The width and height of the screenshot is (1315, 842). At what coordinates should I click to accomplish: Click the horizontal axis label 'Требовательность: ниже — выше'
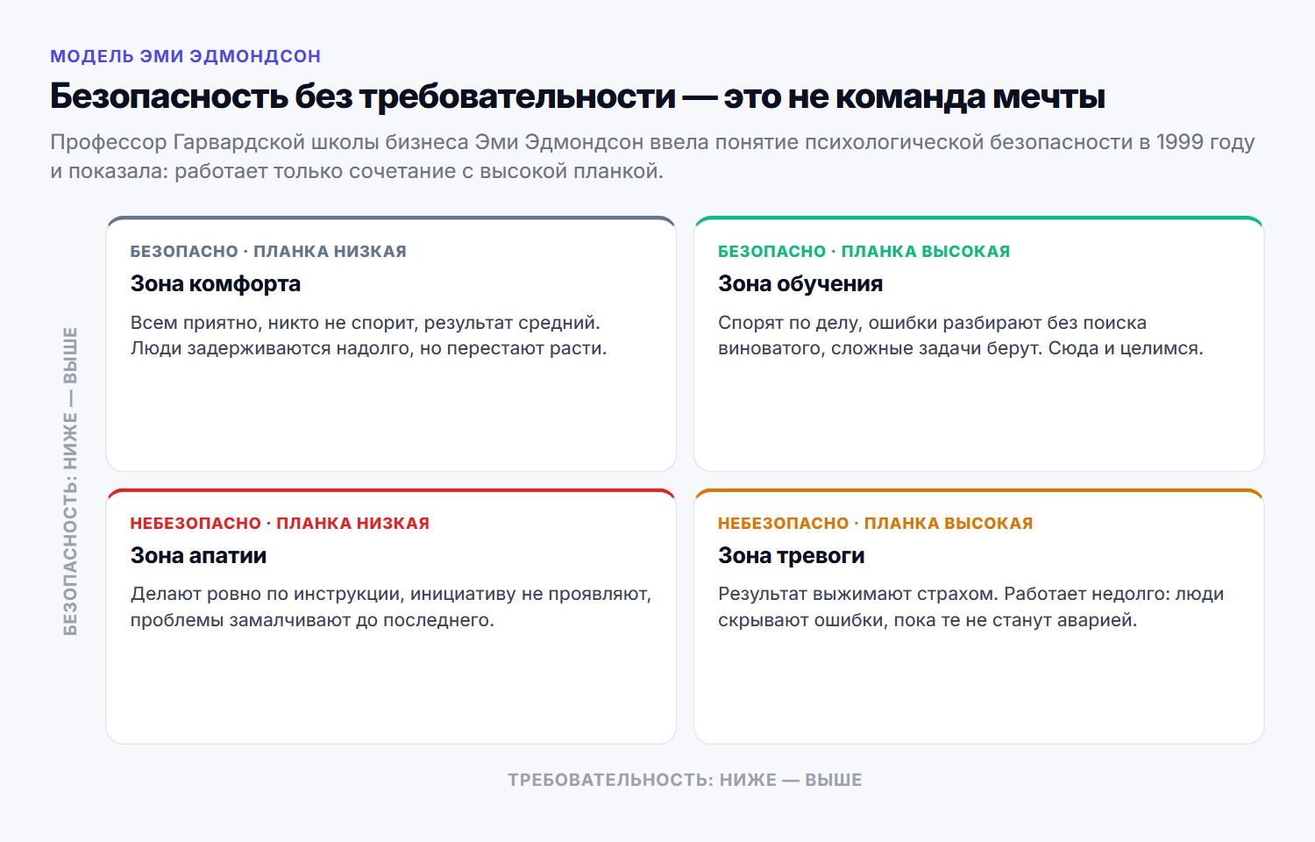click(x=685, y=780)
